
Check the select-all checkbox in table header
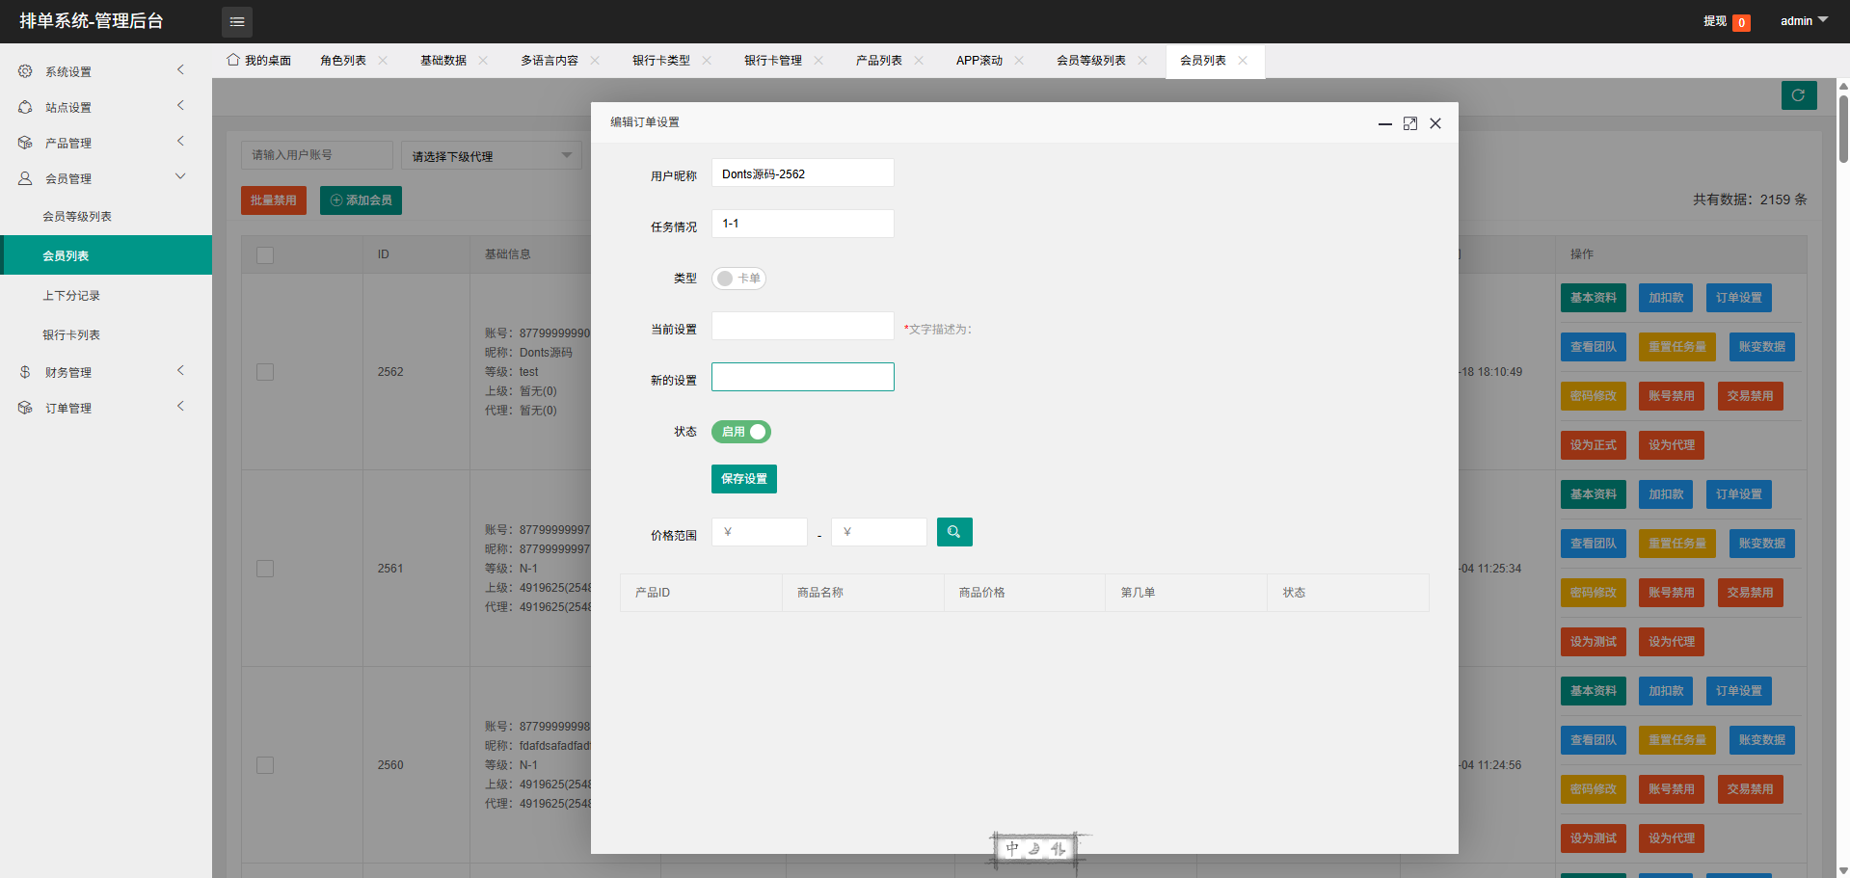tap(265, 255)
